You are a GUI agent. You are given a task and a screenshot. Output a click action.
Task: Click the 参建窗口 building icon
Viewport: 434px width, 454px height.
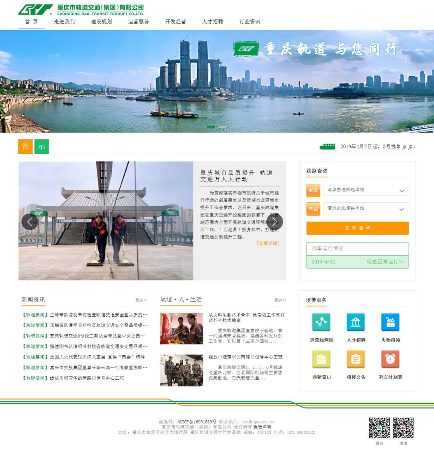tap(321, 359)
